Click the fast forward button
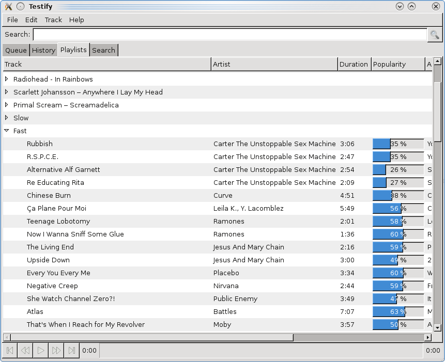Viewport: 445px width, 362px height. pos(56,351)
